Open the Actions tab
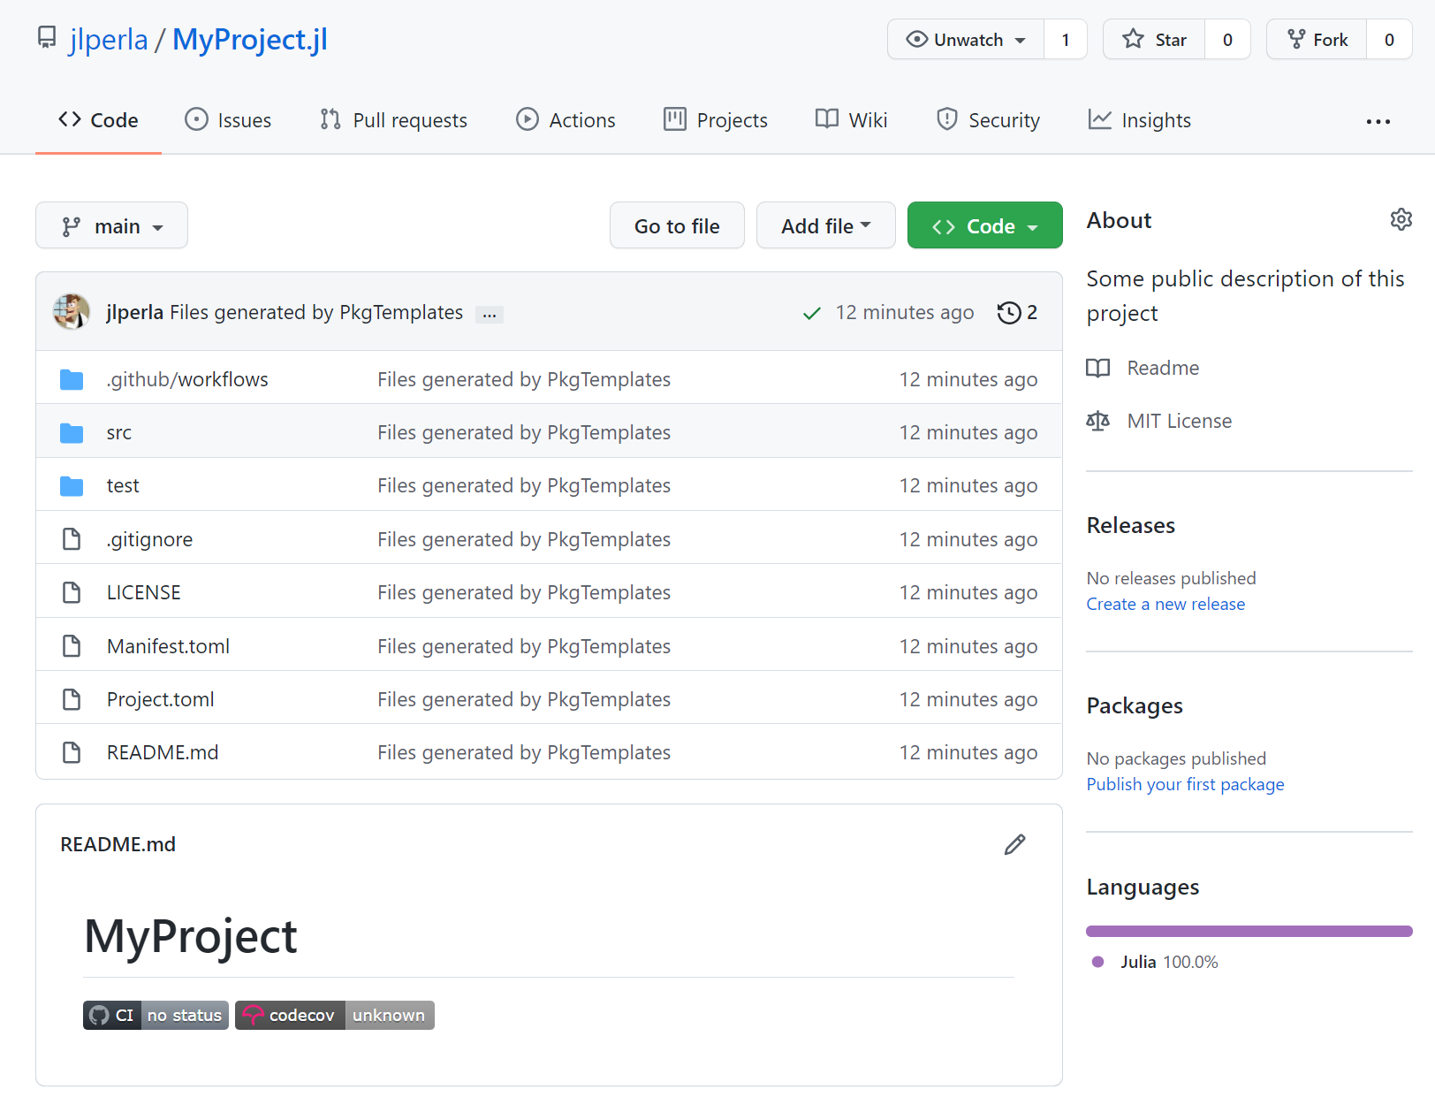Image resolution: width=1435 pixels, height=1120 pixels. [566, 120]
